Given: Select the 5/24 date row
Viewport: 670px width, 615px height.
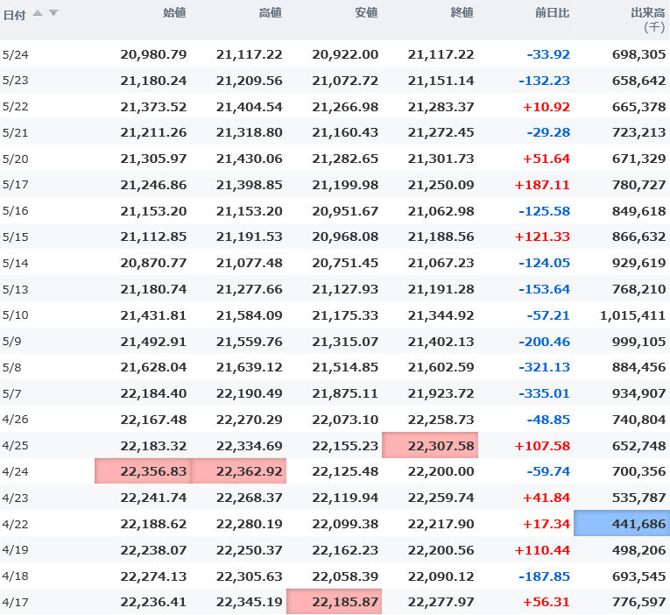Looking at the screenshot, I should 16,54.
